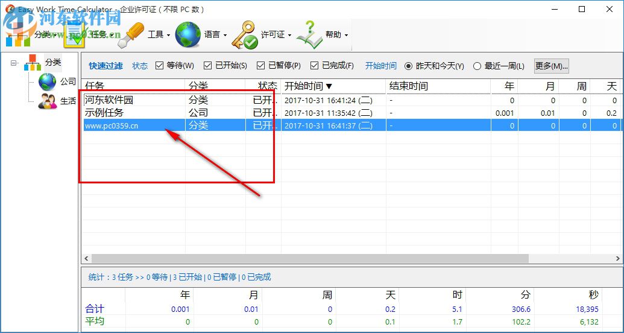Select the www.pc0359.cn task row
Viewport: 624px width, 333px height.
click(352, 126)
